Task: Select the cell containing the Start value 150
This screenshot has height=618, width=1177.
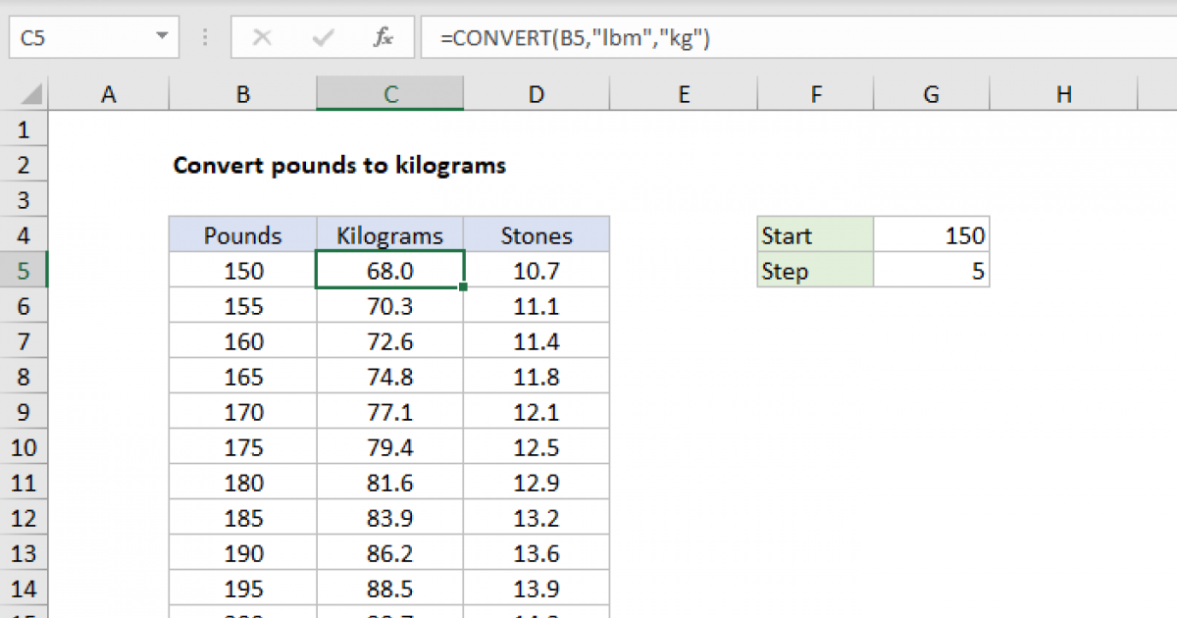Action: [930, 234]
